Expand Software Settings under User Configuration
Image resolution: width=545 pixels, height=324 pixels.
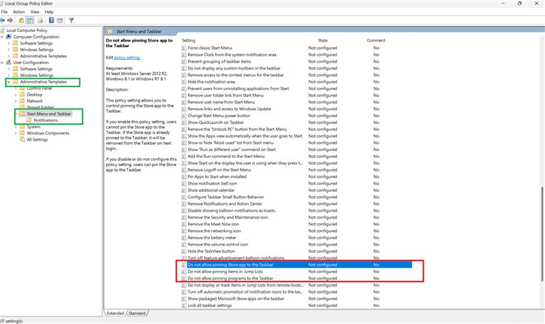point(9,69)
